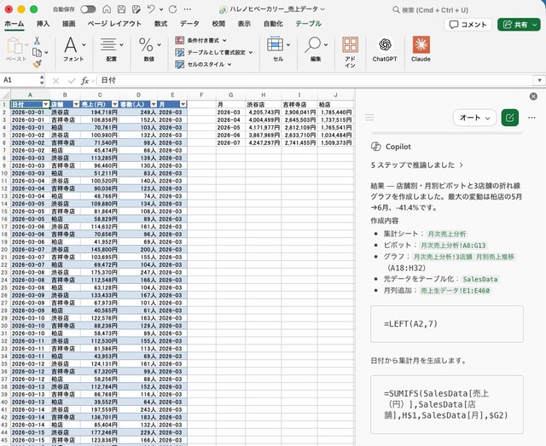Viewport: 546px width, 446px height.
Task: Close the Copilot pane
Action: (533, 96)
